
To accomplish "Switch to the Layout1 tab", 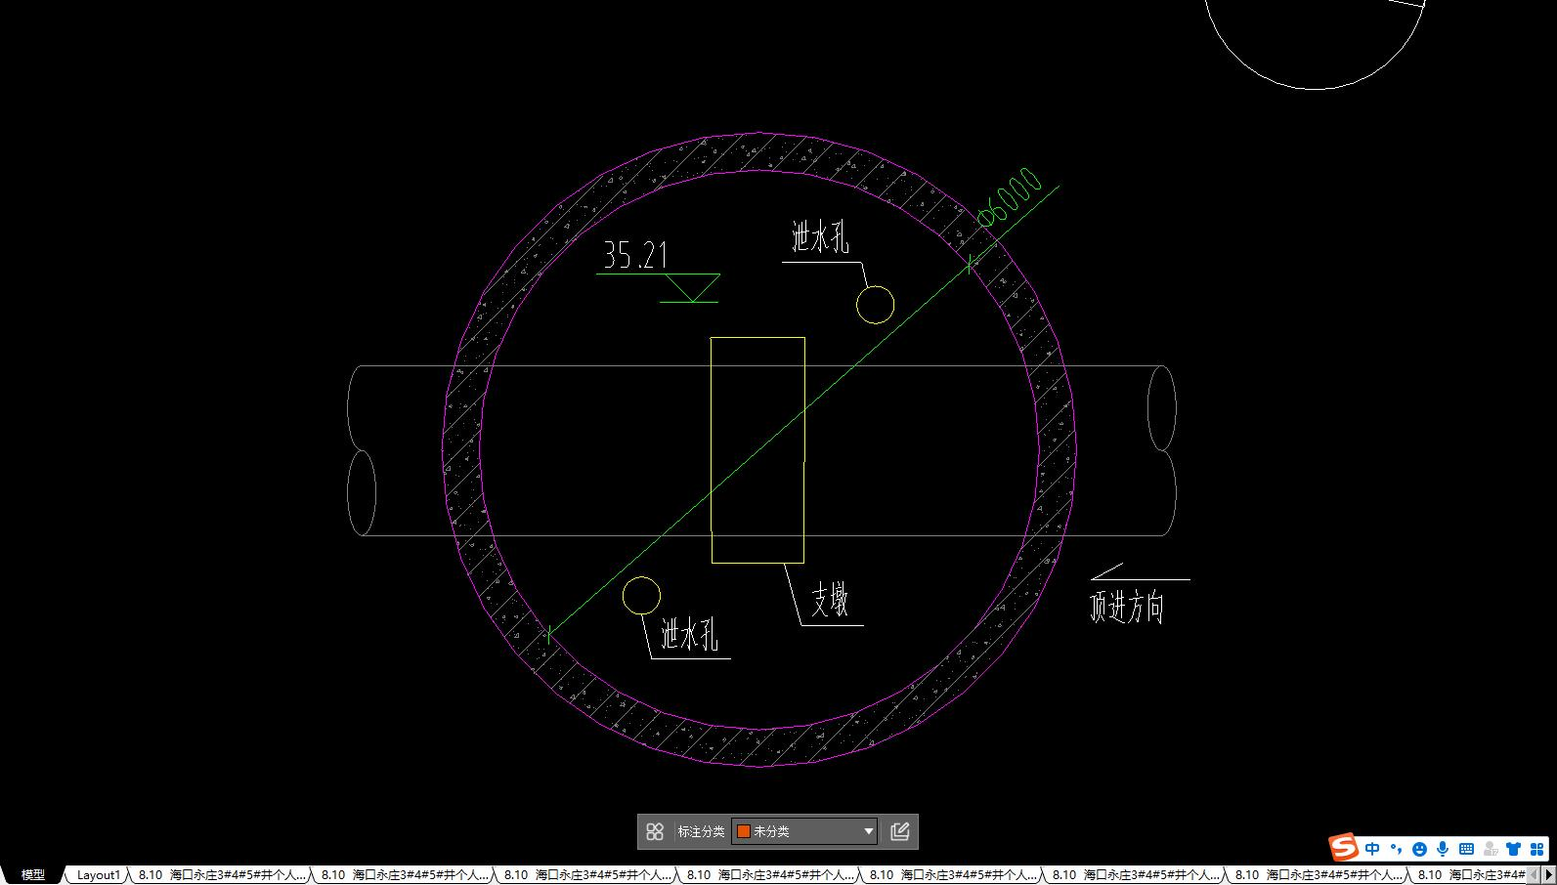I will 99,874.
